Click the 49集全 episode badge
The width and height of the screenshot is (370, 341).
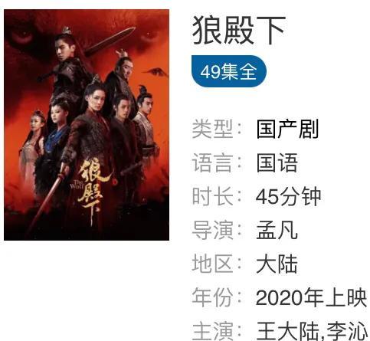pyautogui.click(x=229, y=71)
